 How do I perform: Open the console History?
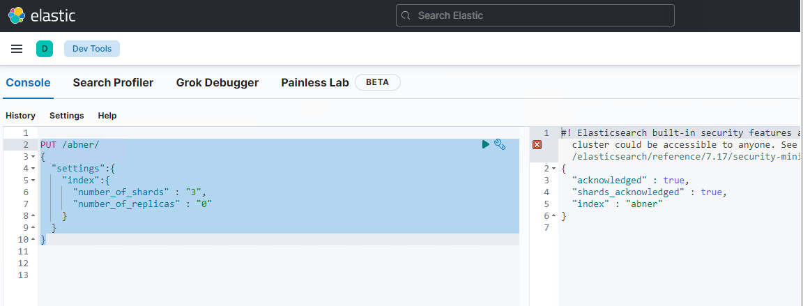point(20,116)
